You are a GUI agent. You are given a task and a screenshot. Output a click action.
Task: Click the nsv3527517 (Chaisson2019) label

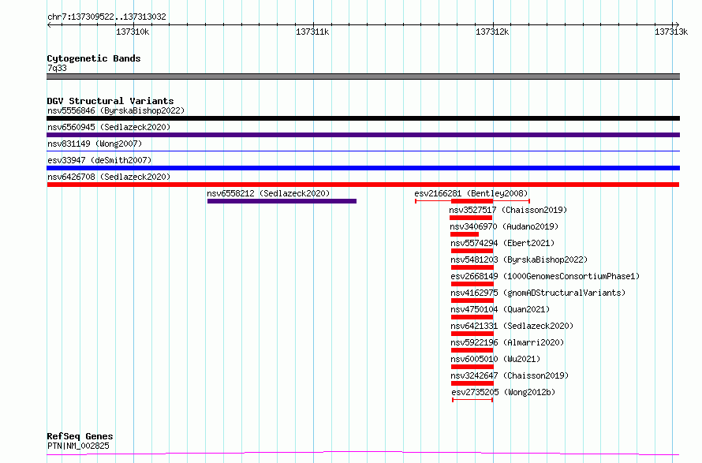[x=508, y=210]
